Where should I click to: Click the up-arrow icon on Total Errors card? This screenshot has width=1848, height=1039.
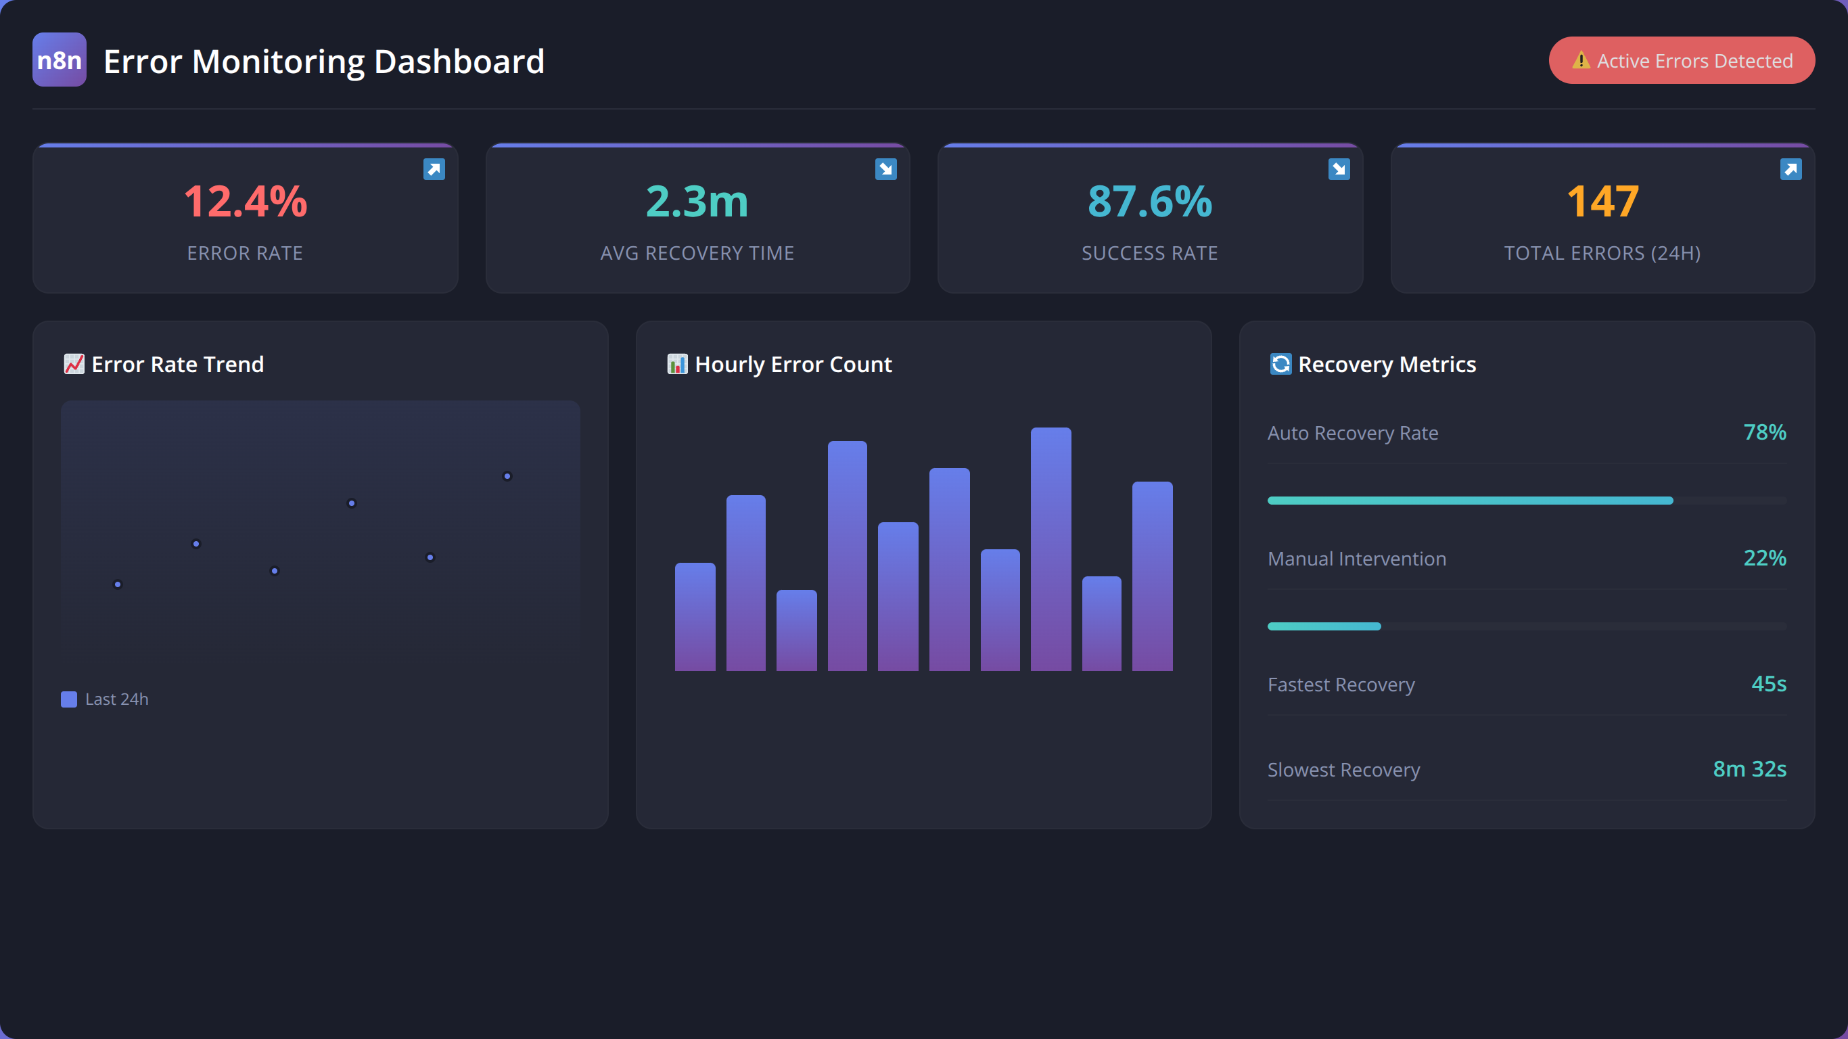coord(1791,169)
